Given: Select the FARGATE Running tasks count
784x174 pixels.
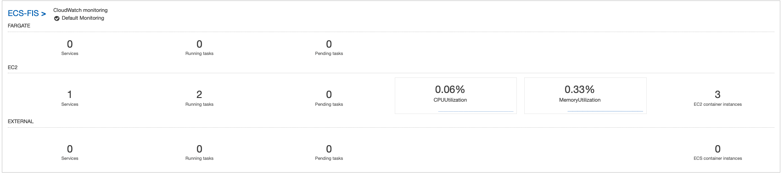Looking at the screenshot, I should coord(199,44).
